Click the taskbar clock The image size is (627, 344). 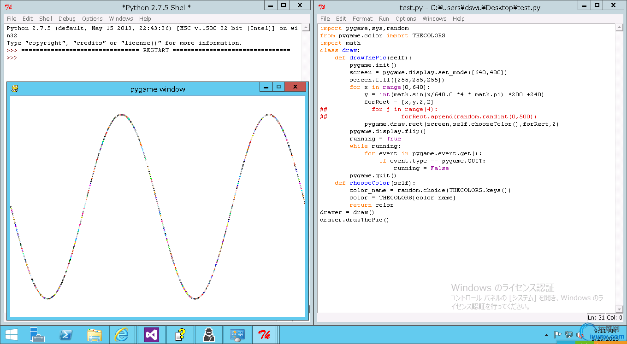click(605, 334)
